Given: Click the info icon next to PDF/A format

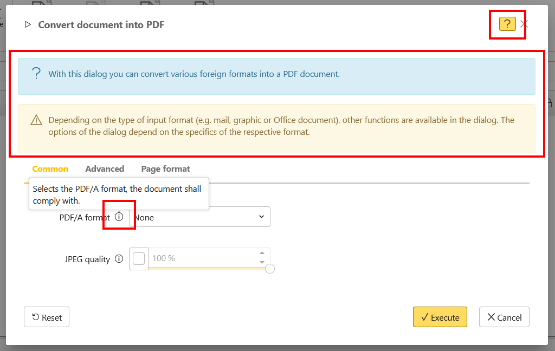Looking at the screenshot, I should pyautogui.click(x=119, y=217).
